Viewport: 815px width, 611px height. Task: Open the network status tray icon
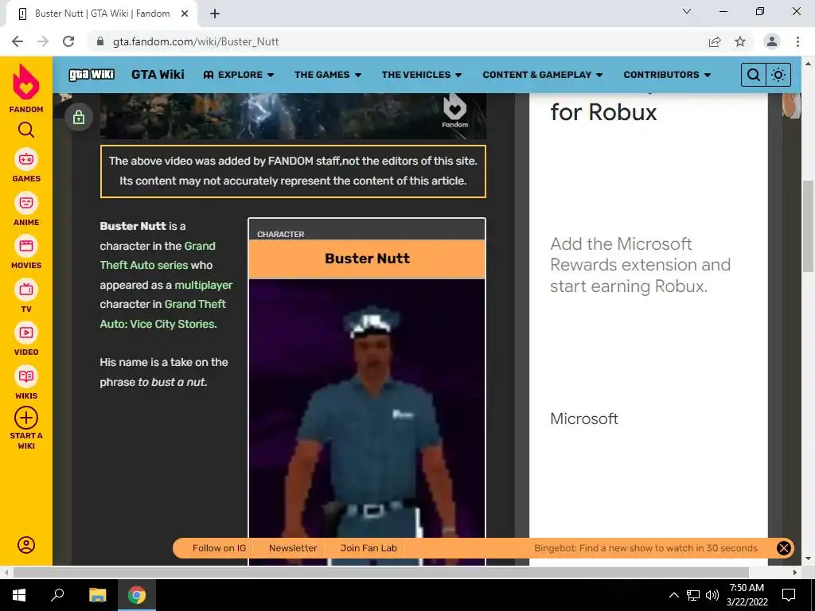click(x=693, y=595)
